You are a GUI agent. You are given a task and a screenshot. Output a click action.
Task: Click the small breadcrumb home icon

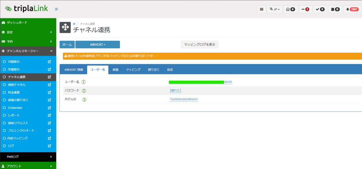pos(74,24)
